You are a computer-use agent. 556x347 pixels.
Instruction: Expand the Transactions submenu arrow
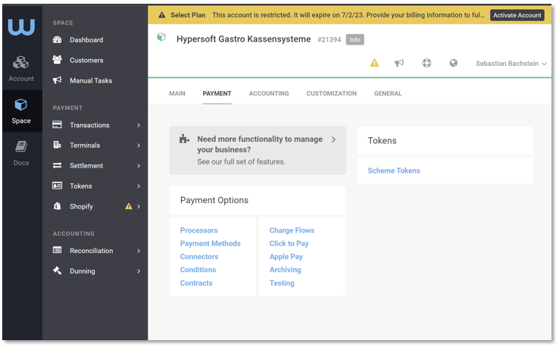click(x=139, y=125)
